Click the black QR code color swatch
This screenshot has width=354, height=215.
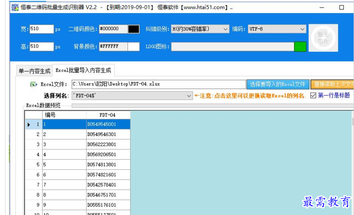point(133,29)
